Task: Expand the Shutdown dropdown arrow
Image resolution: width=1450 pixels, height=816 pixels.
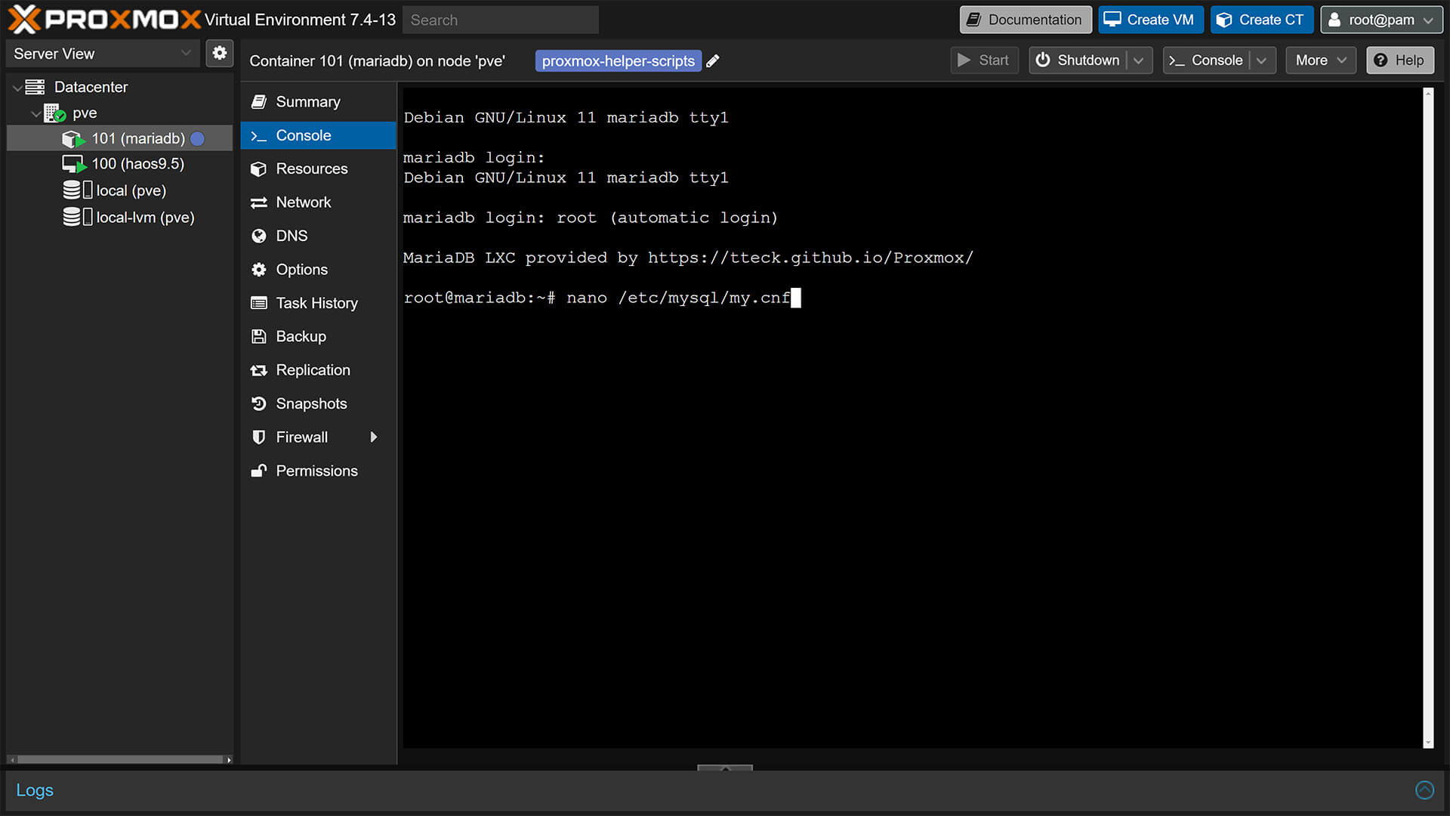Action: [x=1140, y=60]
